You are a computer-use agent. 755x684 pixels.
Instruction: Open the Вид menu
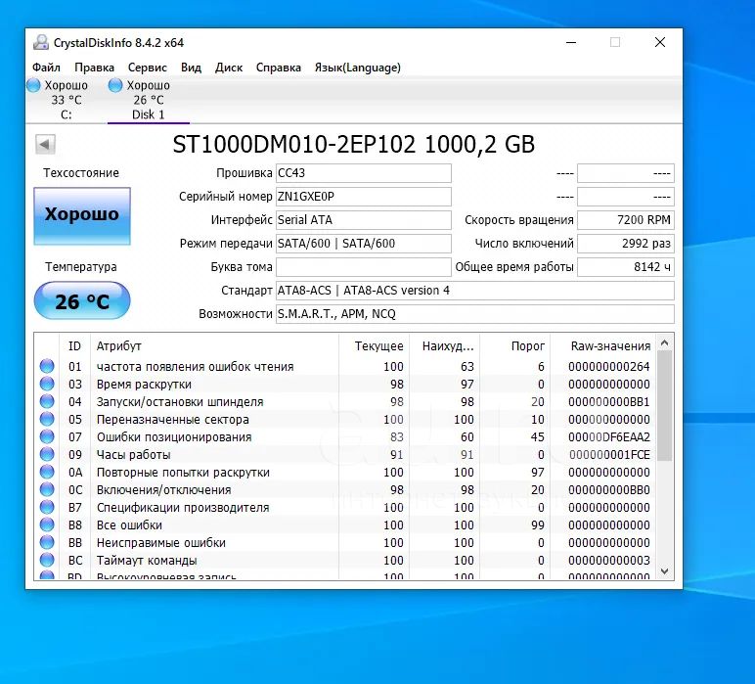pos(191,68)
